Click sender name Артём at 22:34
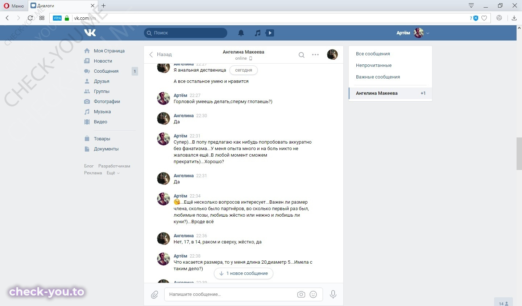The width and height of the screenshot is (522, 306). [180, 196]
